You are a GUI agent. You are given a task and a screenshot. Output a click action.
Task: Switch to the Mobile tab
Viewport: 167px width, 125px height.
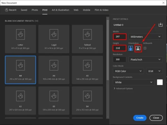coord(87,10)
